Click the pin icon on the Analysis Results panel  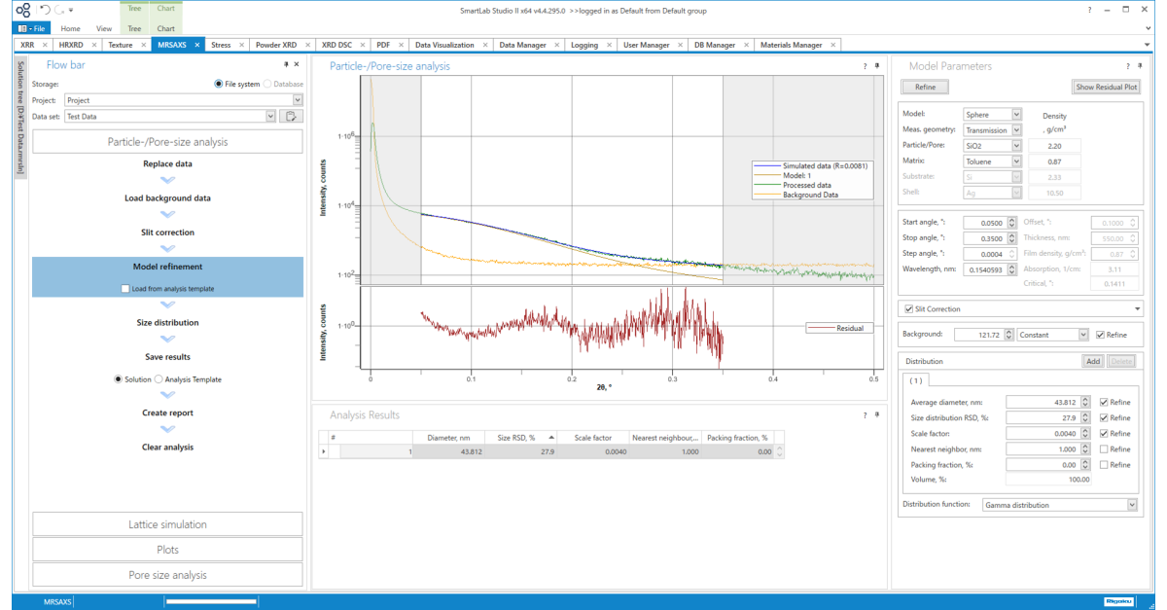pyautogui.click(x=876, y=414)
